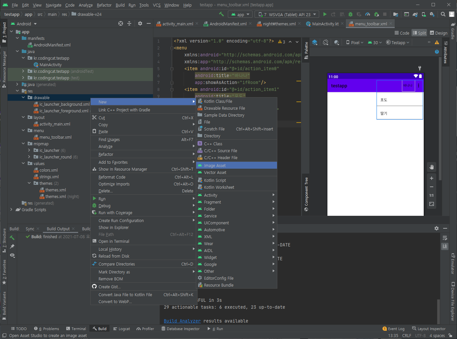The width and height of the screenshot is (457, 339).
Task: Toggle the Component Tree side panel
Action: (306, 194)
